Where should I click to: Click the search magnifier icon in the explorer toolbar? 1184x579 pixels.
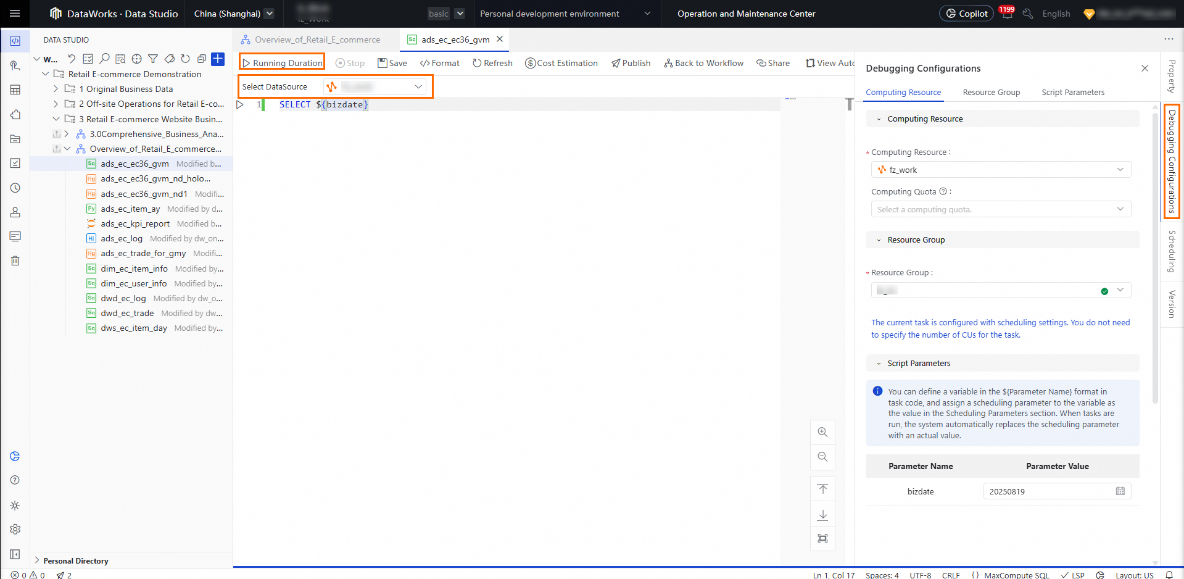pos(104,59)
